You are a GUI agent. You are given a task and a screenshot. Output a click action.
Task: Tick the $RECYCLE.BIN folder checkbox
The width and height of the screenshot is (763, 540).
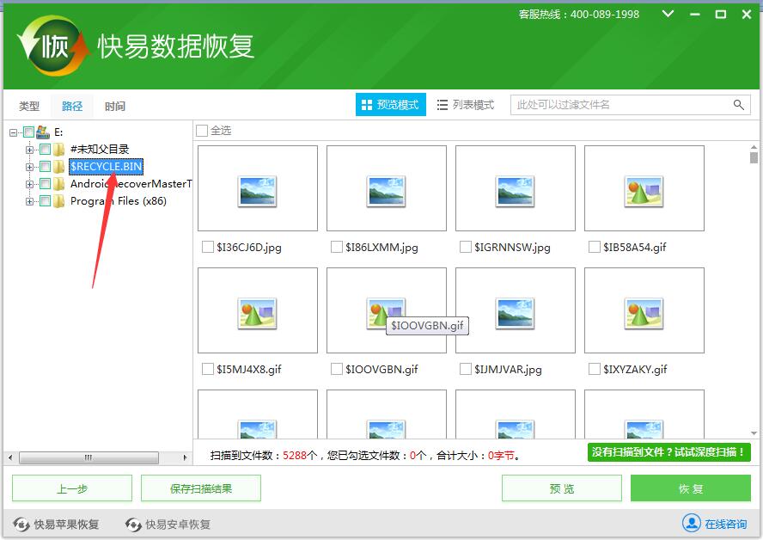45,167
